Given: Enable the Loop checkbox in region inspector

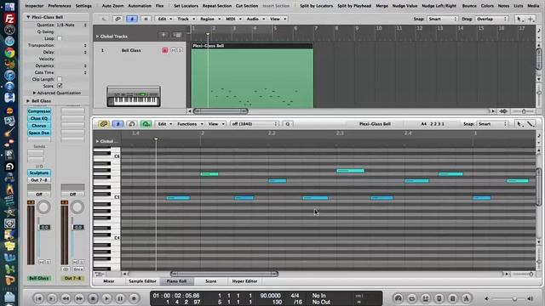Looking at the screenshot, I should point(60,38).
